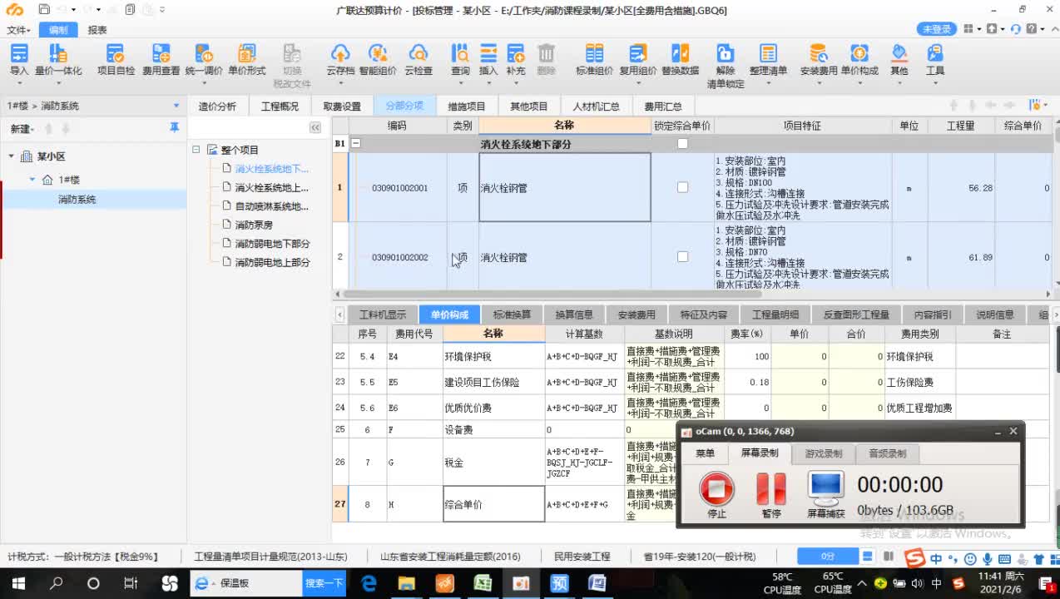Open 1#楼 > 消防系统 breadcrumb dropdown
The width and height of the screenshot is (1060, 599).
(176, 106)
